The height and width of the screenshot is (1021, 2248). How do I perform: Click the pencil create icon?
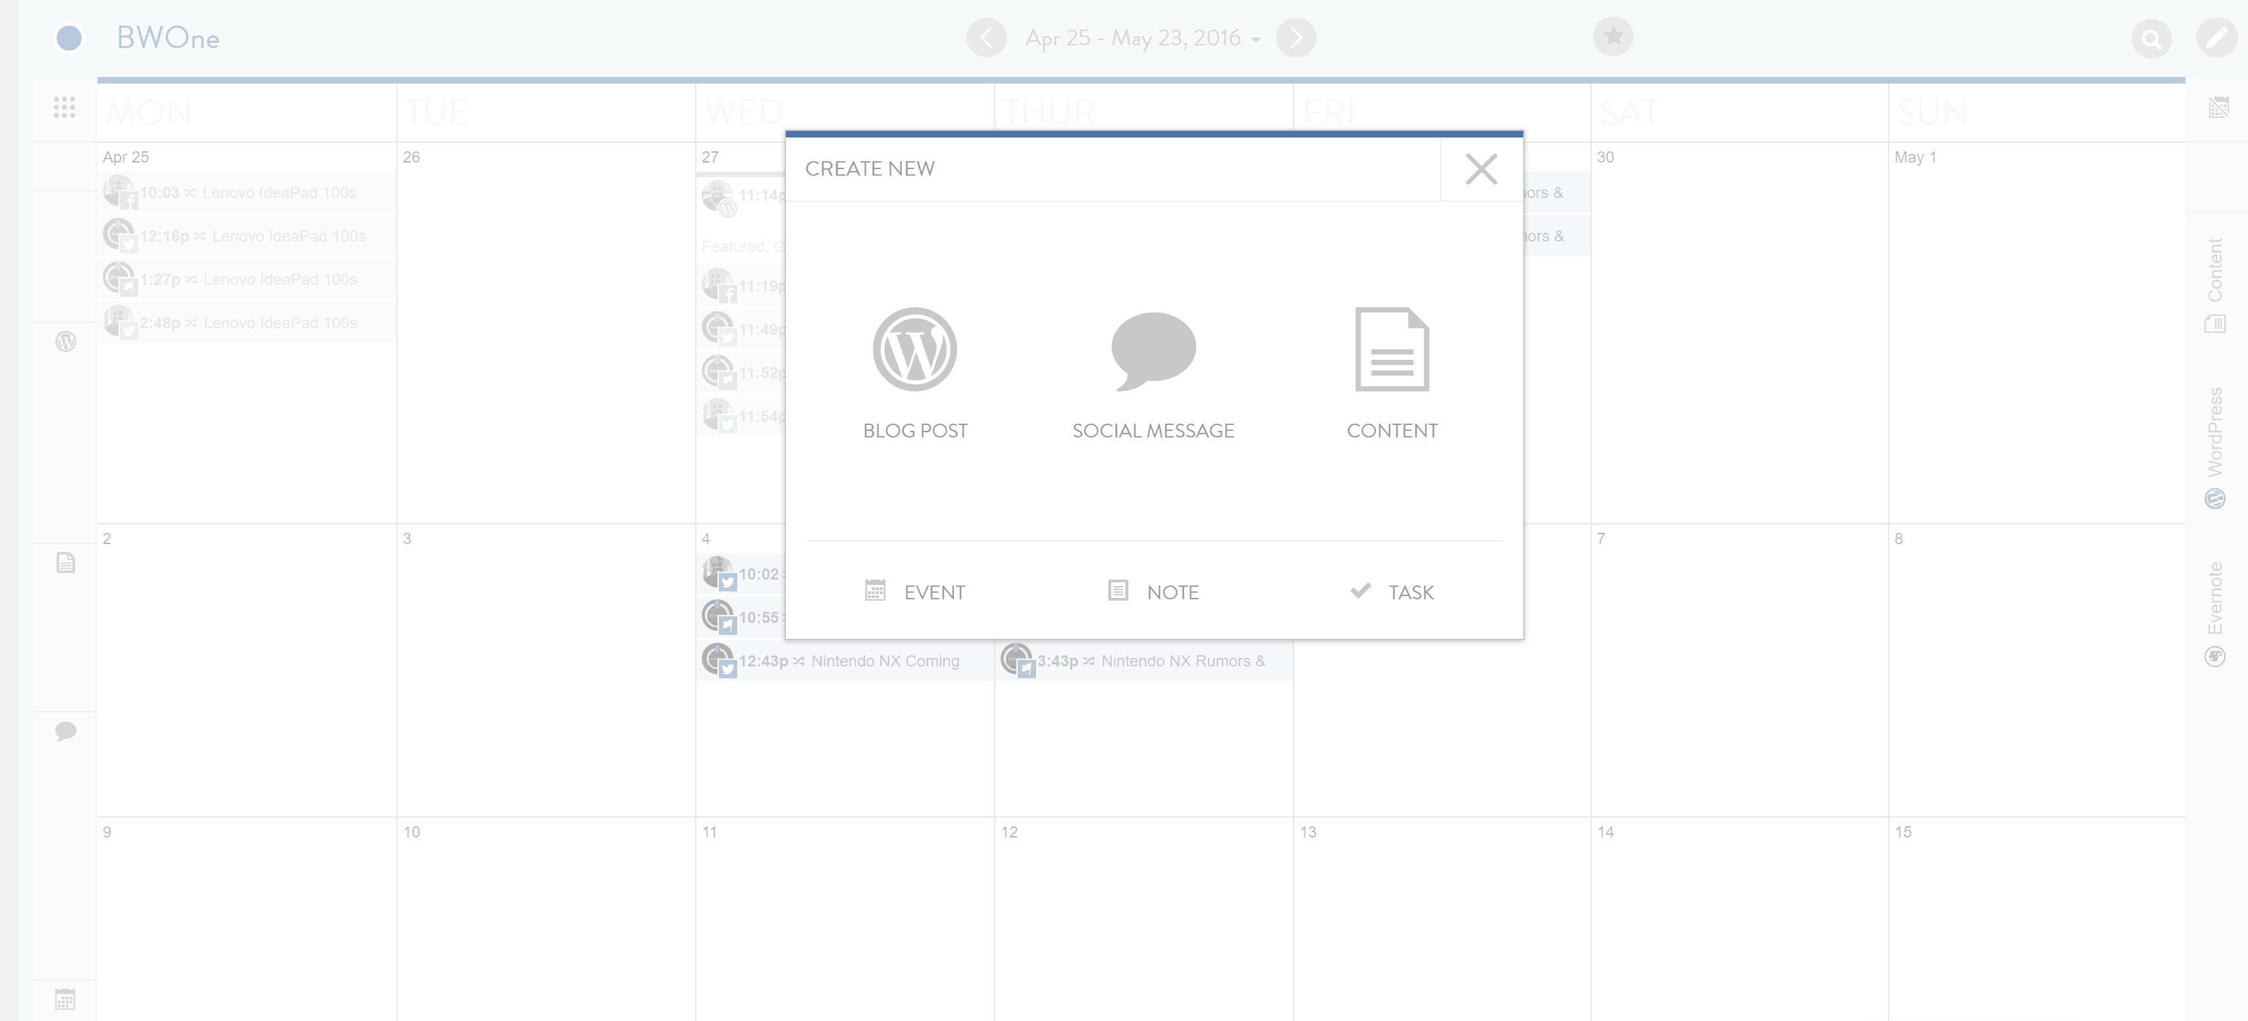2216,37
